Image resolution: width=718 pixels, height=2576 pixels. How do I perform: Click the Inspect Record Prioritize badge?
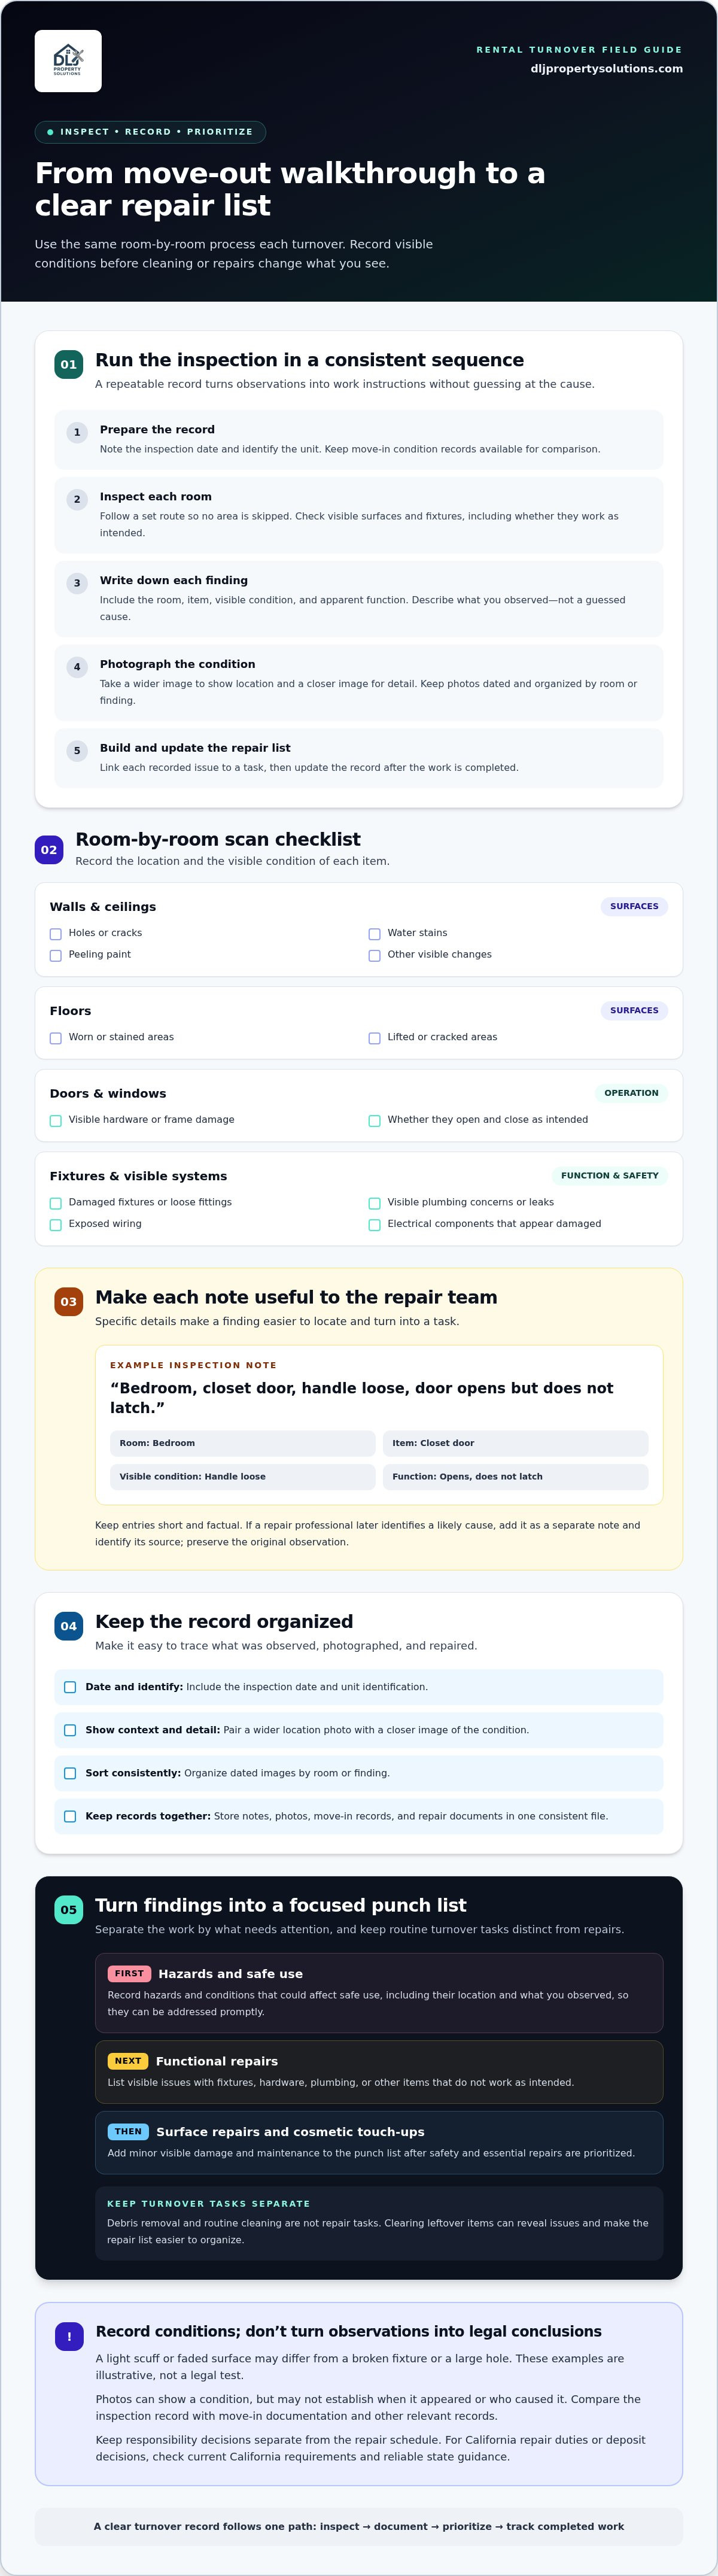click(150, 132)
